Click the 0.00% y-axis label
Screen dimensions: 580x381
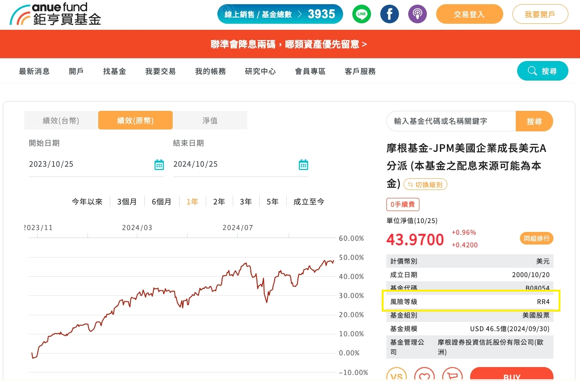coord(349,353)
